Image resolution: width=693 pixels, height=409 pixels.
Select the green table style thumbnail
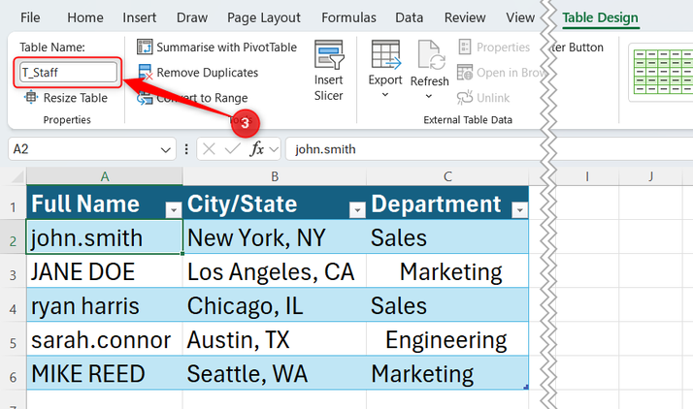point(663,72)
